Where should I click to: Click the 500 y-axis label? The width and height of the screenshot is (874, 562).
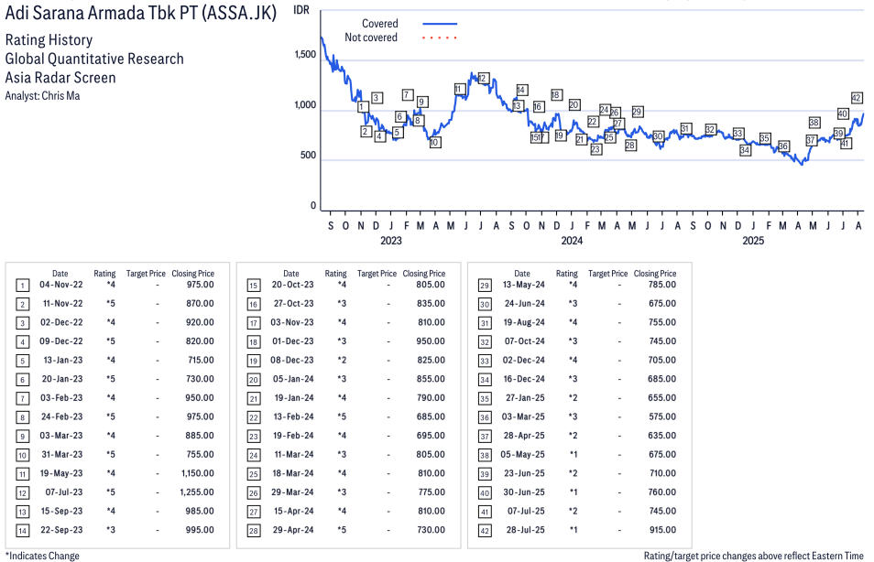coord(308,155)
